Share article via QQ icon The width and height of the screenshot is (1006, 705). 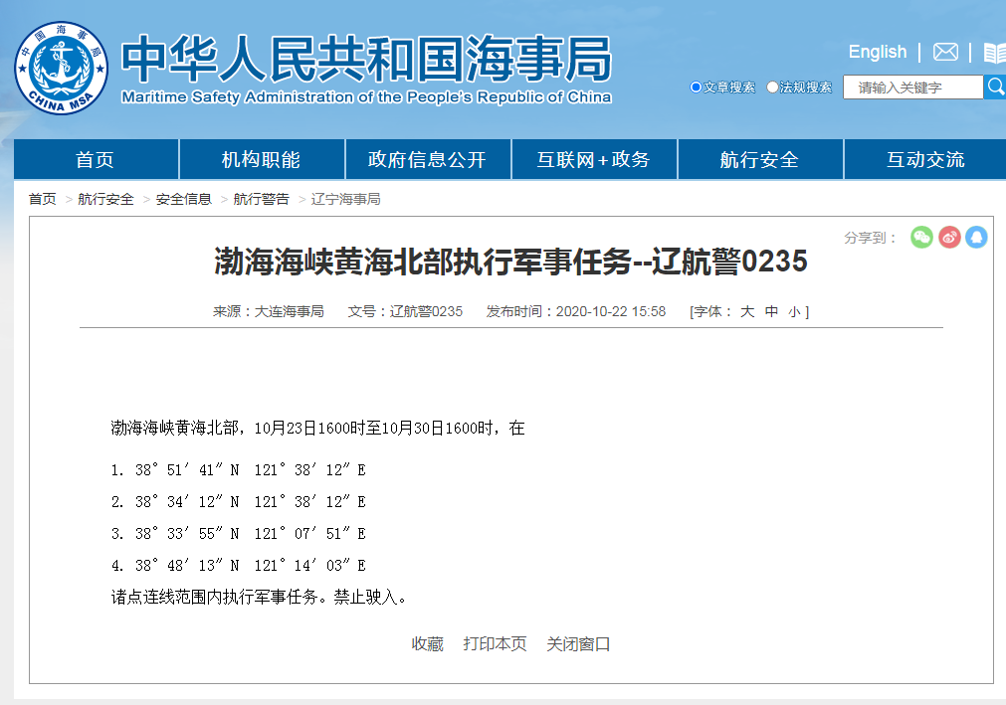pyautogui.click(x=976, y=238)
